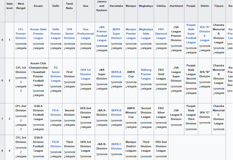Open the BDFA A Division link
Image resolution: width=233 pixels, height=160 pixels.
[116, 74]
